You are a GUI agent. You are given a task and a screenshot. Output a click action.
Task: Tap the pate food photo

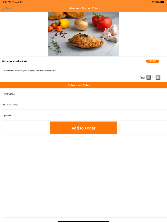[x=83, y=34]
